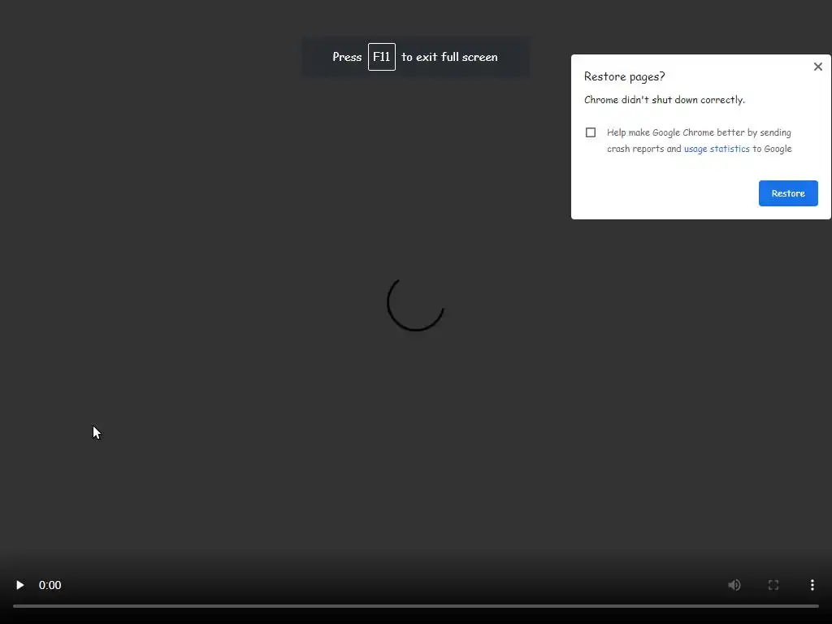Enable sending crash reports checkbox
Image resolution: width=832 pixels, height=624 pixels.
tap(591, 132)
